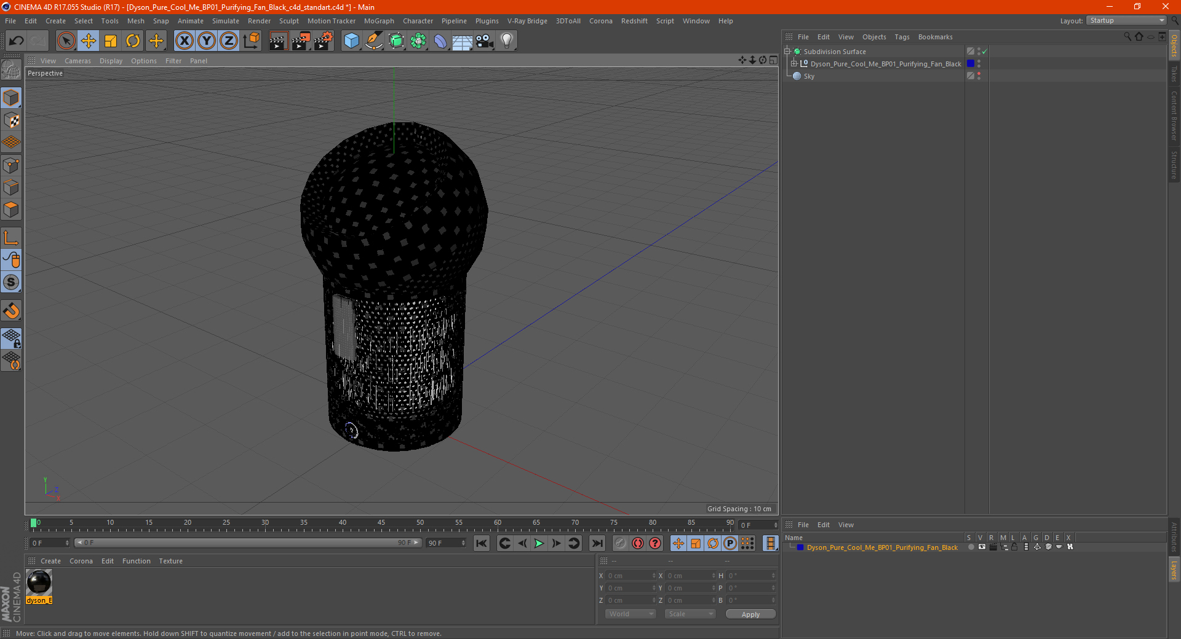This screenshot has width=1181, height=639.
Task: Add a Camera object
Action: click(x=485, y=41)
